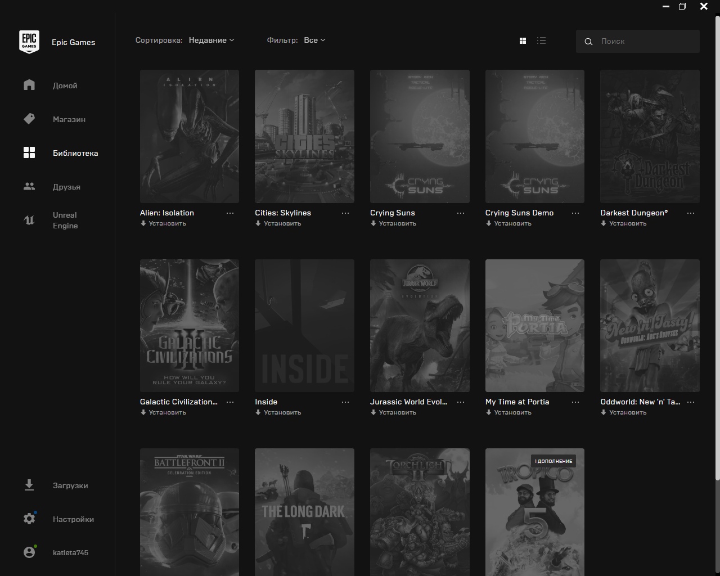720x576 pixels.
Task: Minimize the Epic Games launcher window
Action: (x=666, y=6)
